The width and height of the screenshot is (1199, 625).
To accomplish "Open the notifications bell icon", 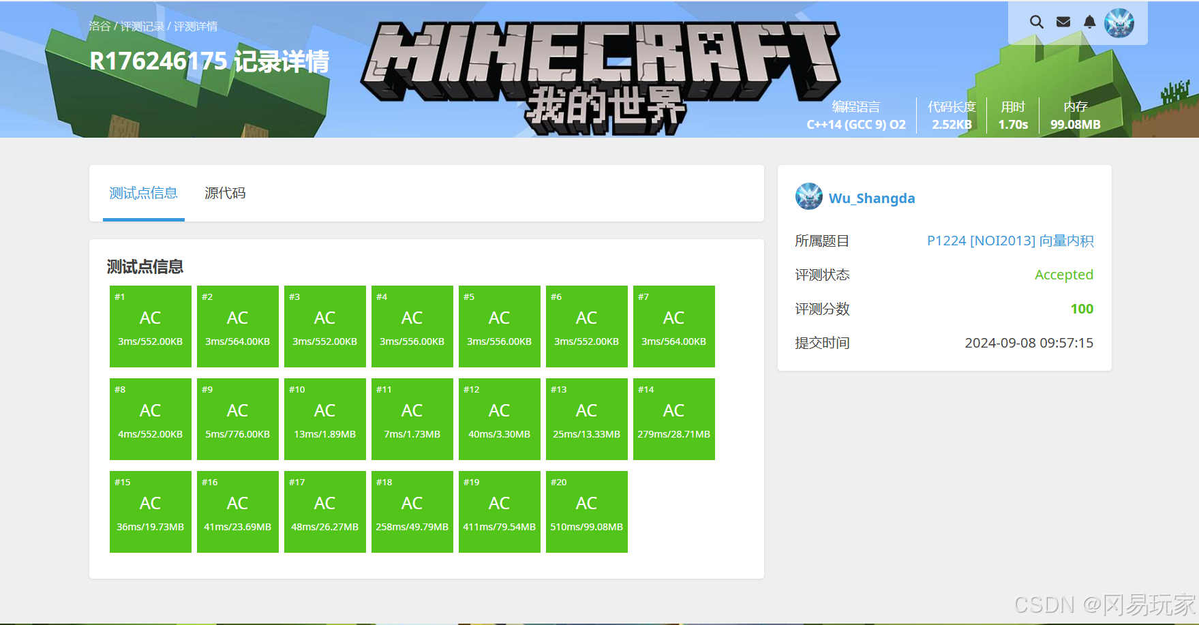I will [x=1089, y=22].
